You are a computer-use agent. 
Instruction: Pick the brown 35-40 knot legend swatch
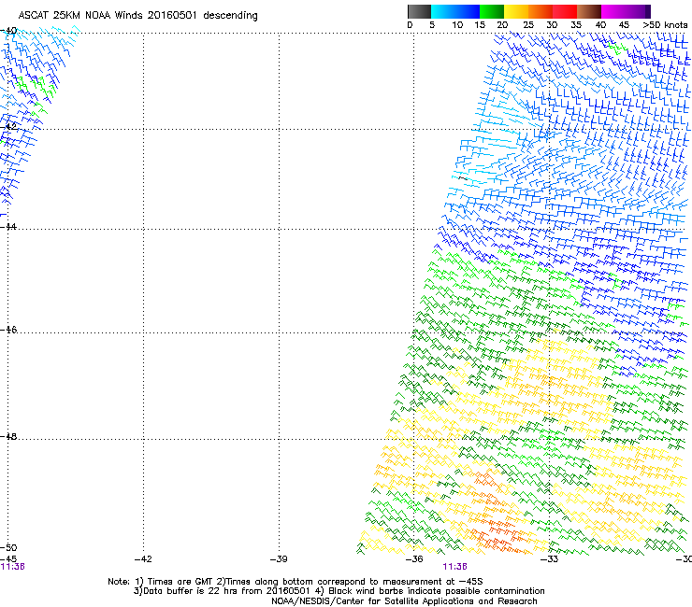point(589,11)
